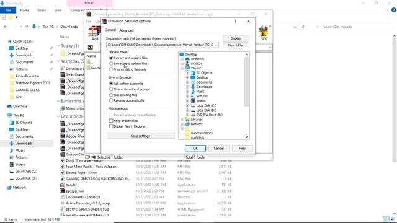The width and height of the screenshot is (397, 223).
Task: Open Network in Explorer sidebar
Action: (19, 187)
